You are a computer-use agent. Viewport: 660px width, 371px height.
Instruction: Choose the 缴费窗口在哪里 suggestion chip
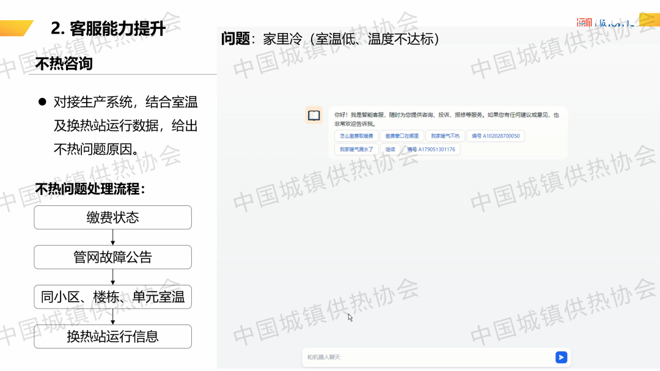click(x=402, y=136)
